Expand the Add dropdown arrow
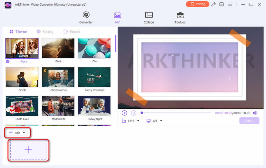Image resolution: width=266 pixels, height=168 pixels. coord(24,133)
